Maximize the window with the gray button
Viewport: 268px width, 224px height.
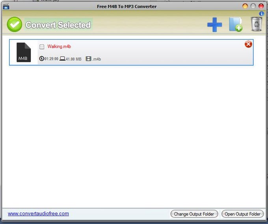[253, 6]
